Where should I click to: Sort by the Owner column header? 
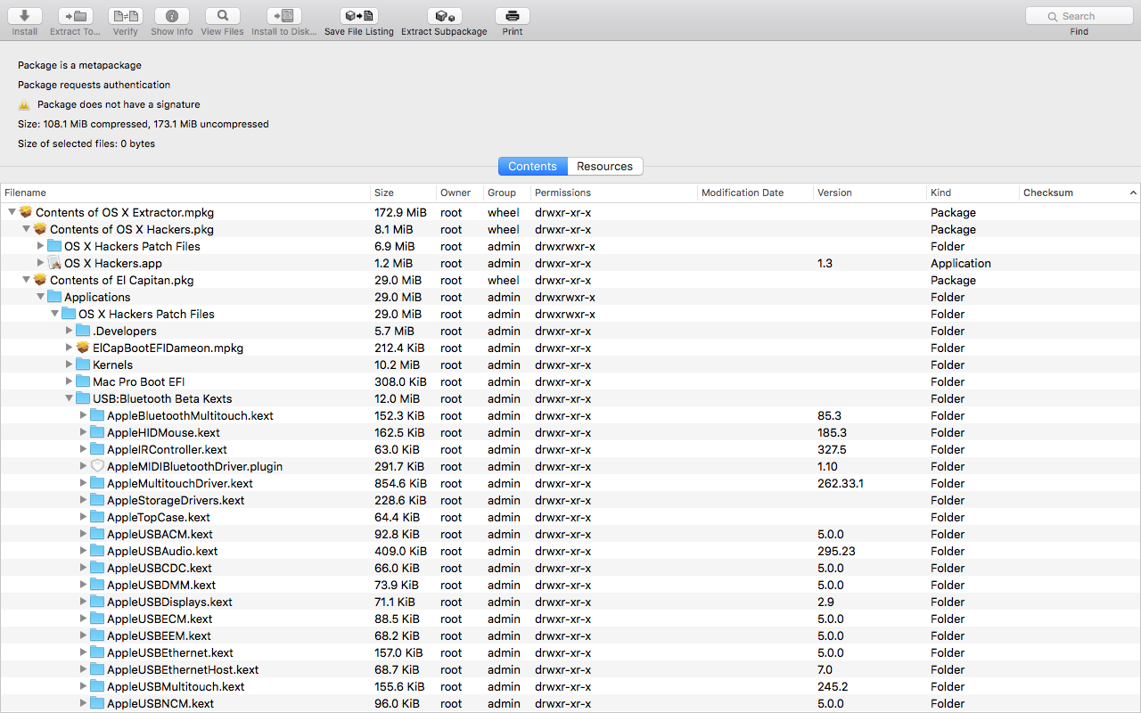click(x=460, y=193)
